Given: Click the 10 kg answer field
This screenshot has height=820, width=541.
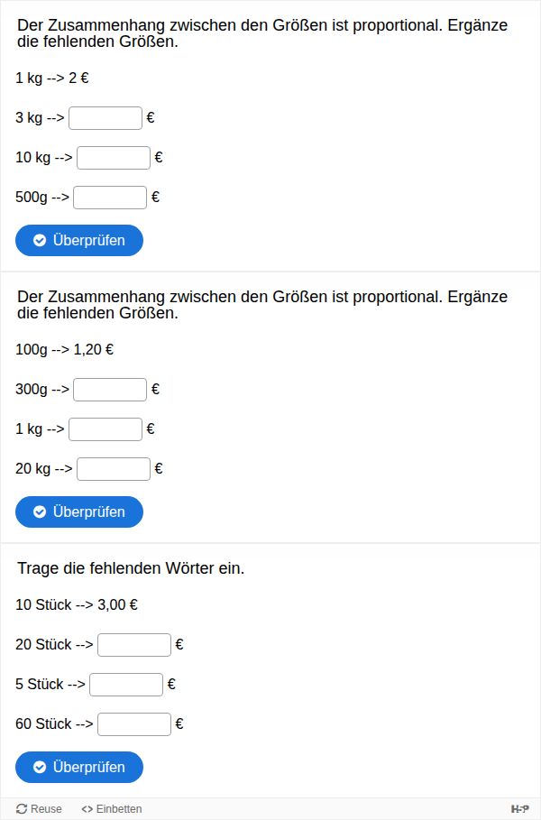Looking at the screenshot, I should click(114, 158).
